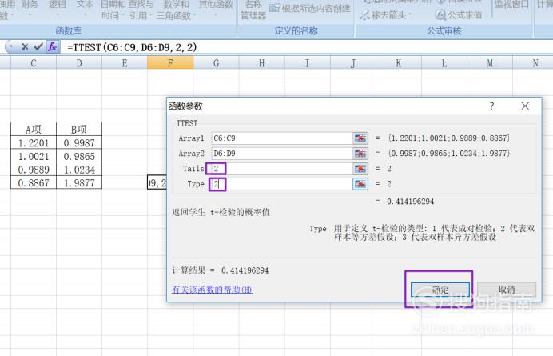Click into the Array1 input field
553x356 pixels.
282,138
